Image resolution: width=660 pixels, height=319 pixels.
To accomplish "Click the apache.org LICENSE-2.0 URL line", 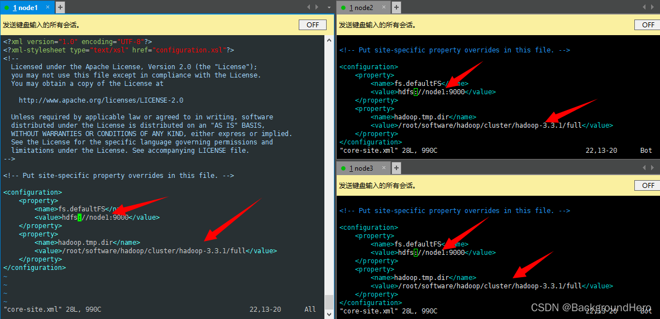I will click(x=101, y=100).
